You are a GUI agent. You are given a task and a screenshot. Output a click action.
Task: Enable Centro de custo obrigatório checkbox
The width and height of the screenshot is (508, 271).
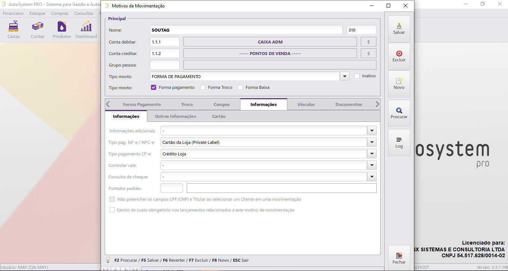(x=112, y=210)
